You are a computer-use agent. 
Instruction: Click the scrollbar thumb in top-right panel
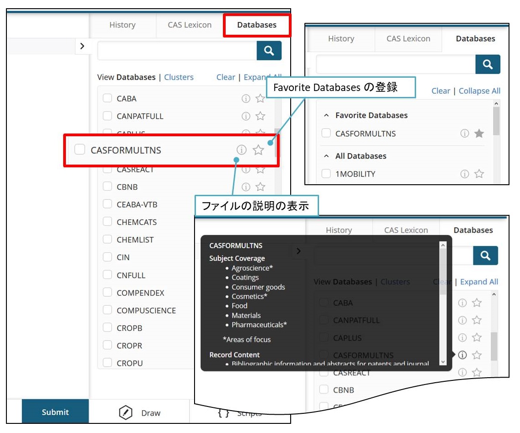click(496, 121)
